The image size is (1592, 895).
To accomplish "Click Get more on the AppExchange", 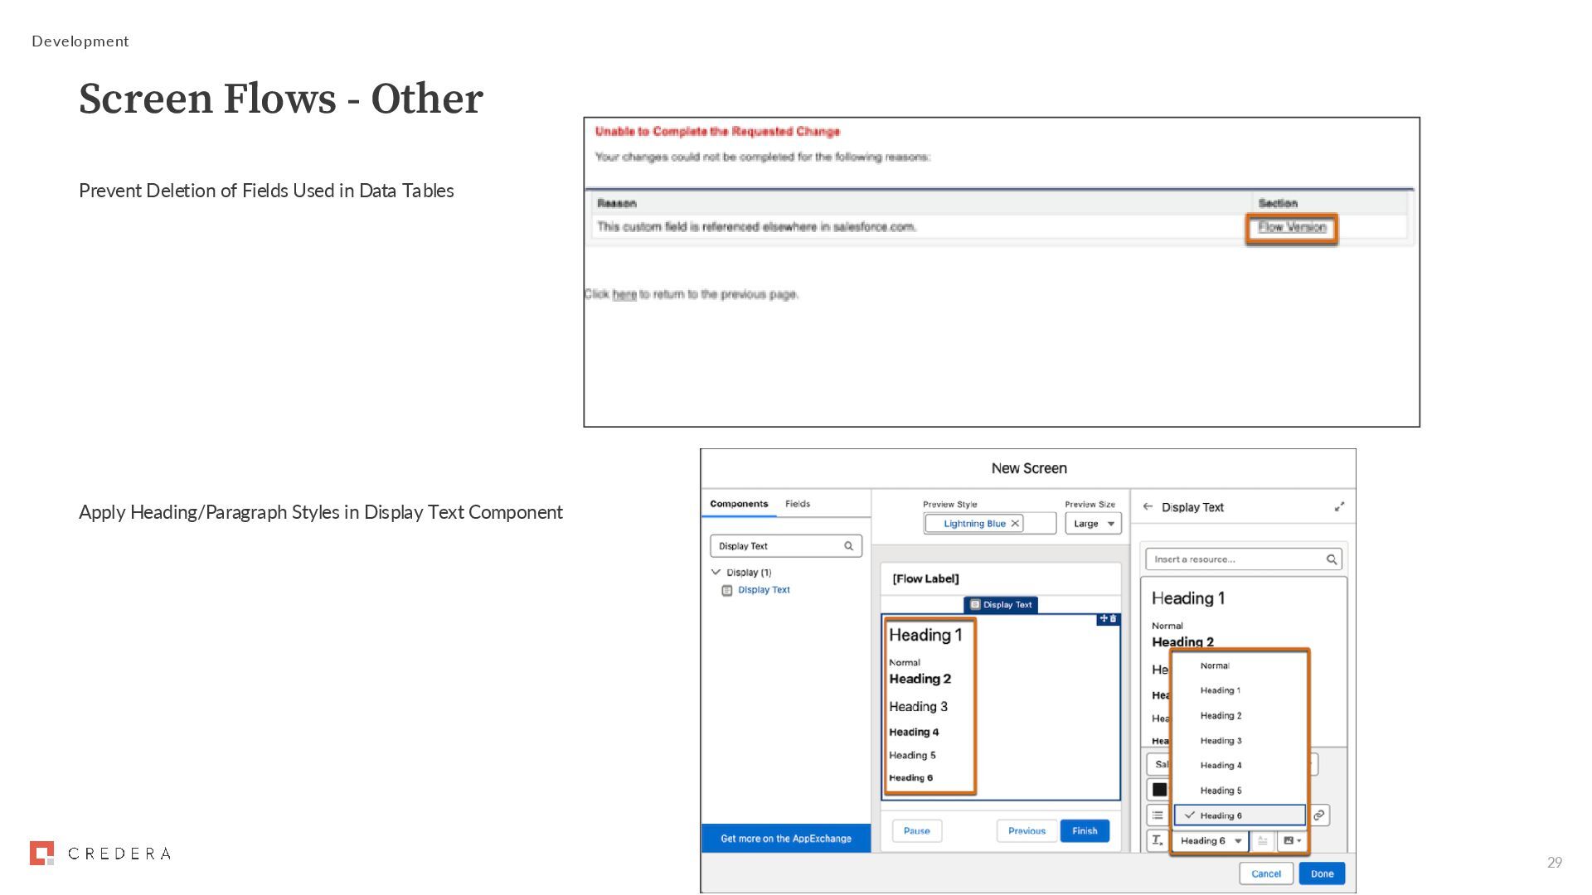I will [786, 839].
